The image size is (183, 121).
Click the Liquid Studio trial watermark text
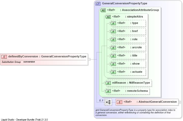pyautogui.click(x=24, y=120)
